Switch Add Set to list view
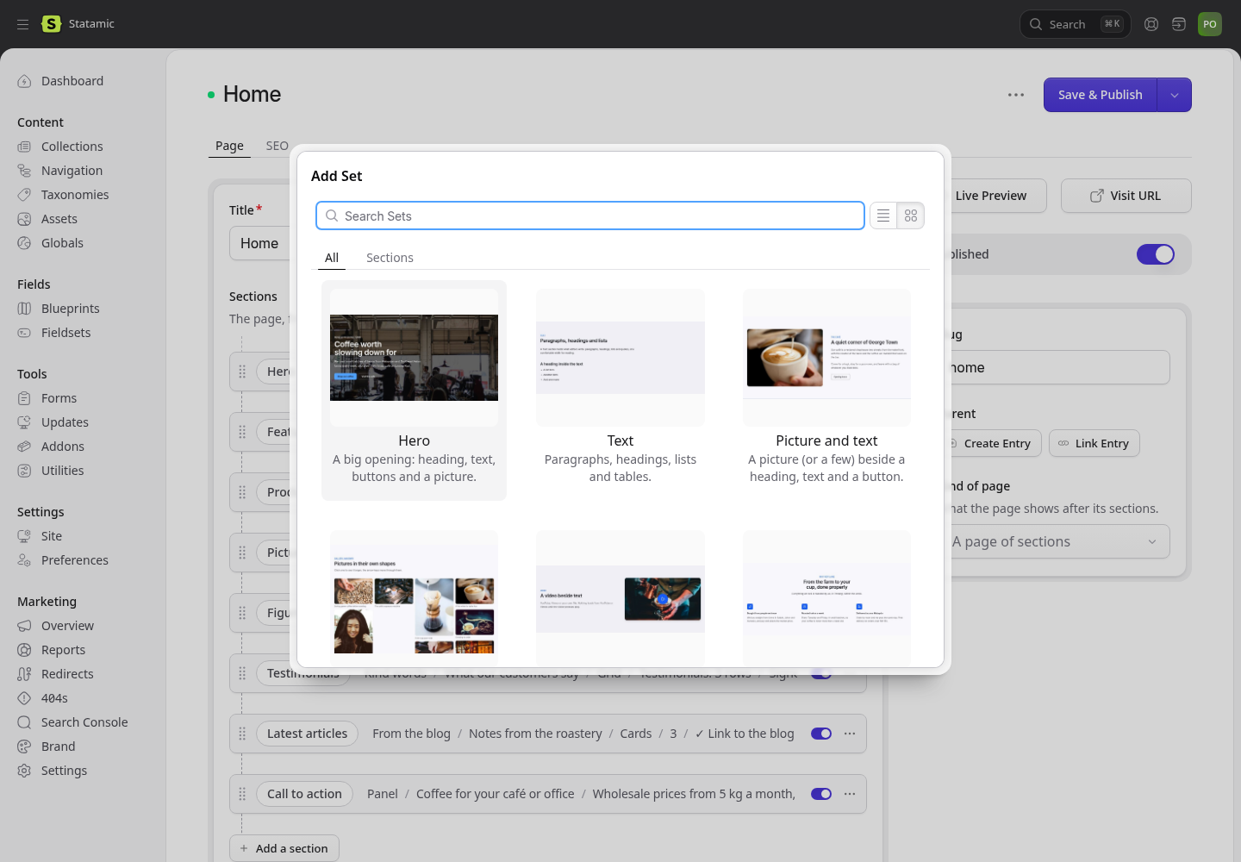Screen dimensions: 1241x862 [x=883, y=215]
